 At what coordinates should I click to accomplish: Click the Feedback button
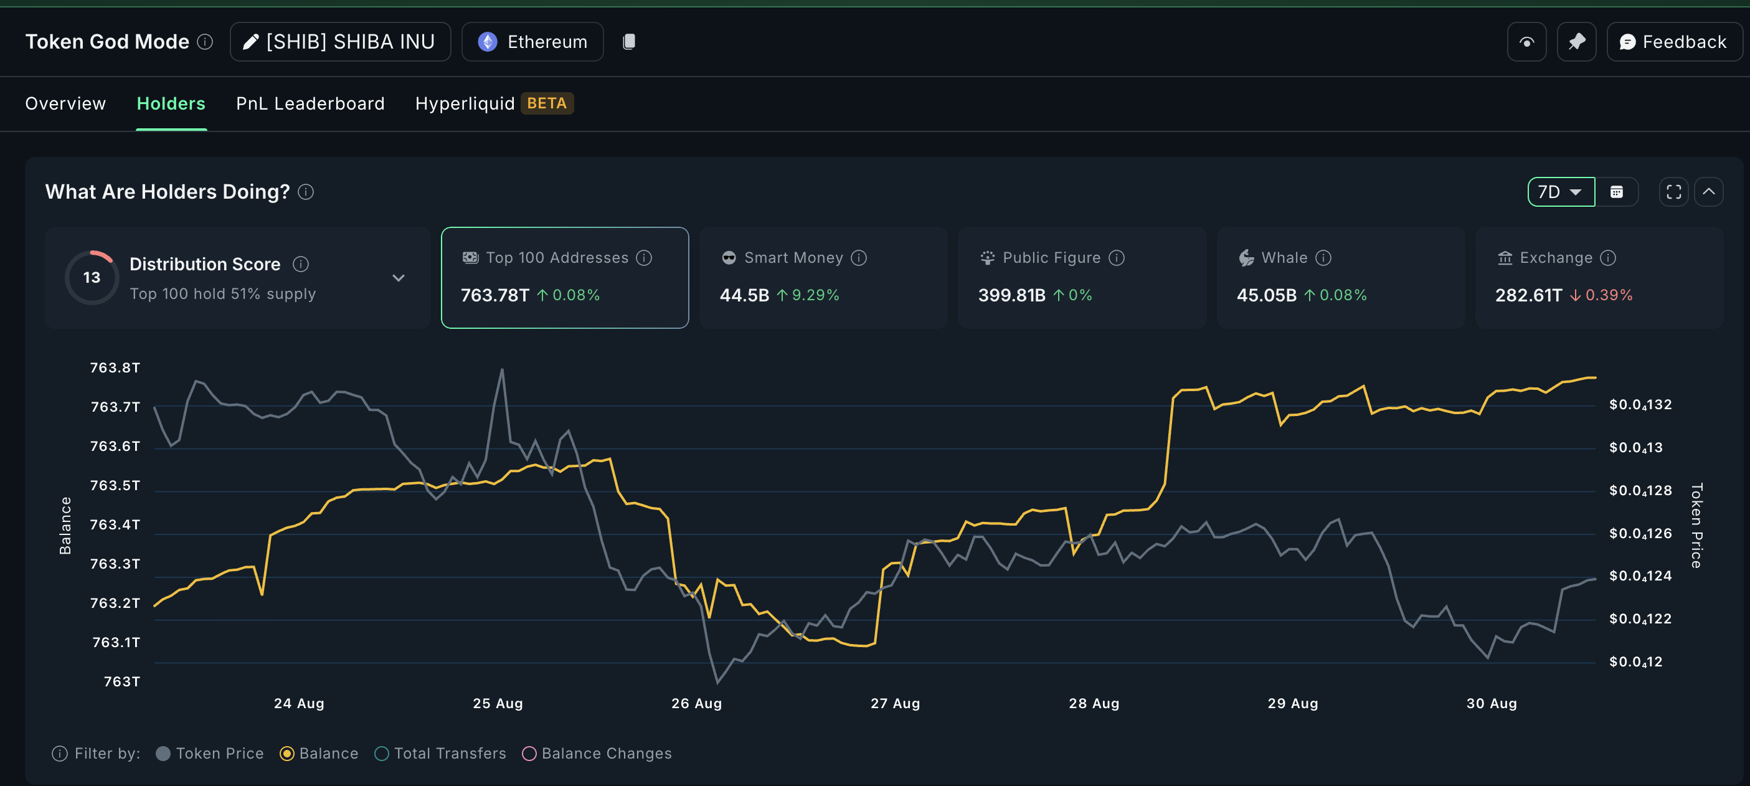pos(1673,42)
